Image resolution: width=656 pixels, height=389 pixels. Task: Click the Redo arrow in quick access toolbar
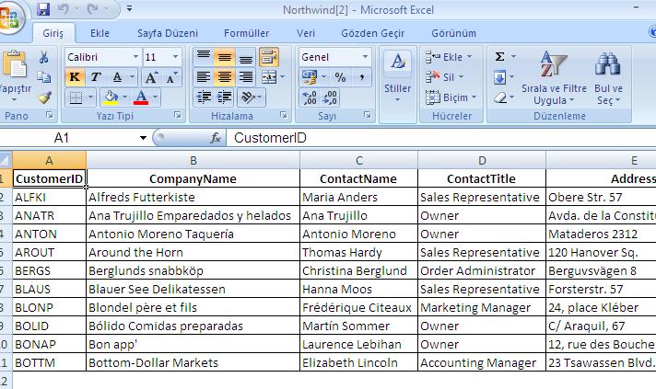tap(93, 9)
